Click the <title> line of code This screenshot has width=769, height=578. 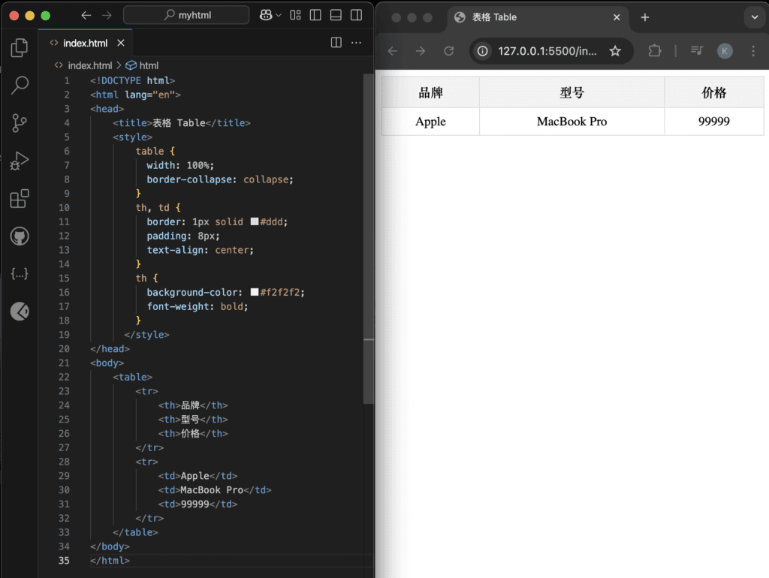coord(182,122)
